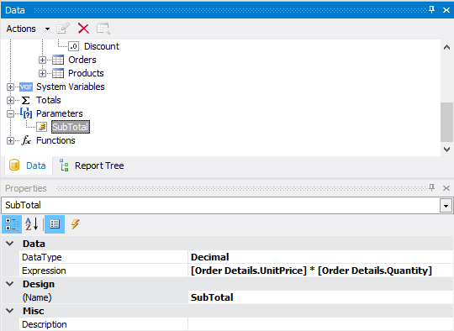Select the Data tab
The height and width of the screenshot is (331, 454).
click(28, 165)
